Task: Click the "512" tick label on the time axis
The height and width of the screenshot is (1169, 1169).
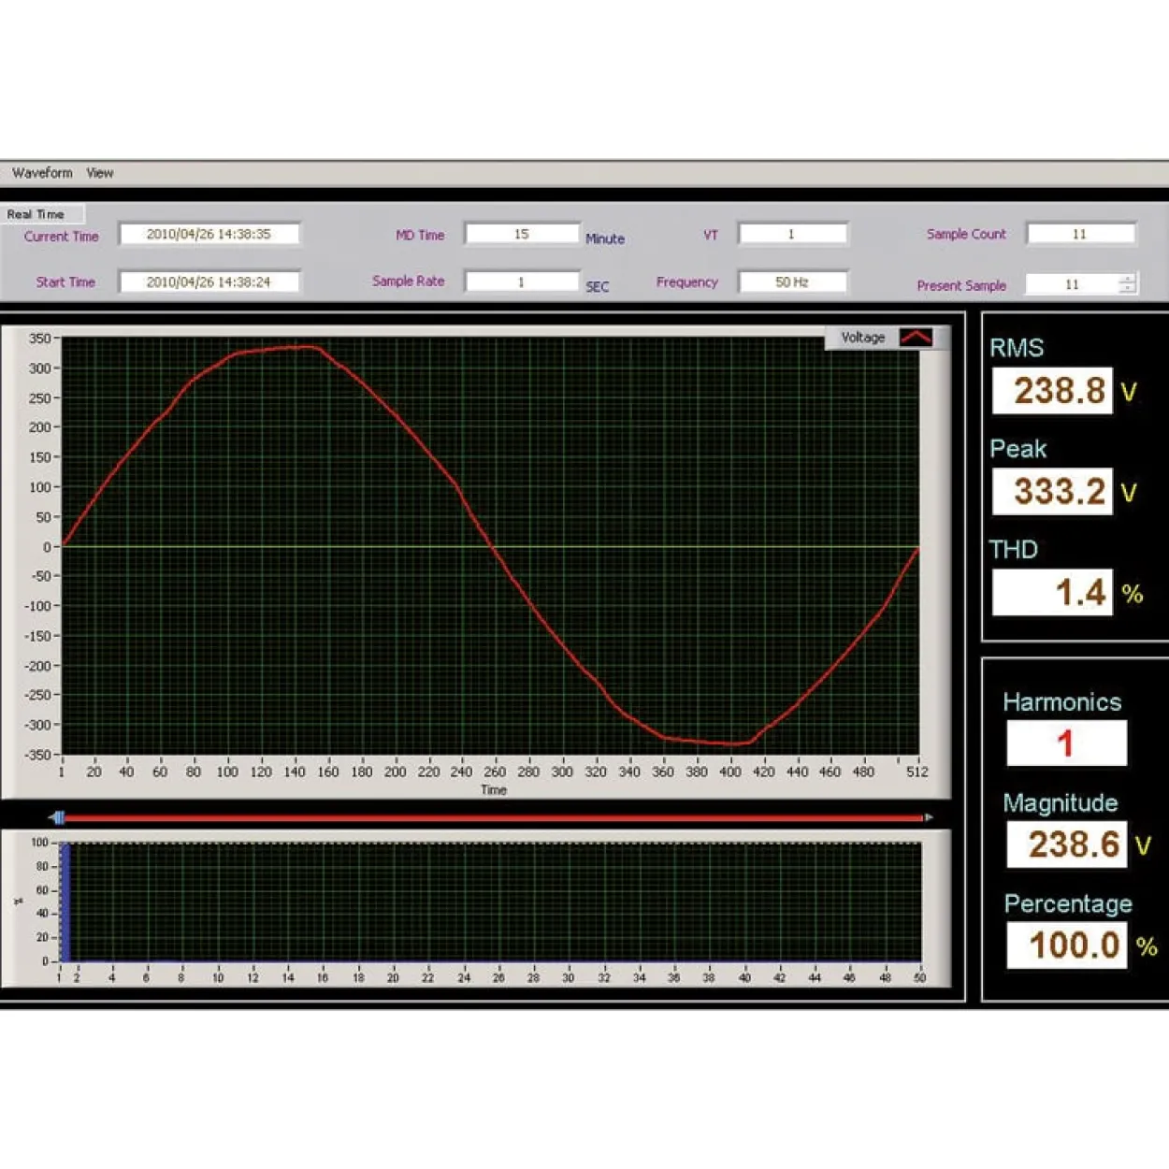Action: tap(917, 772)
